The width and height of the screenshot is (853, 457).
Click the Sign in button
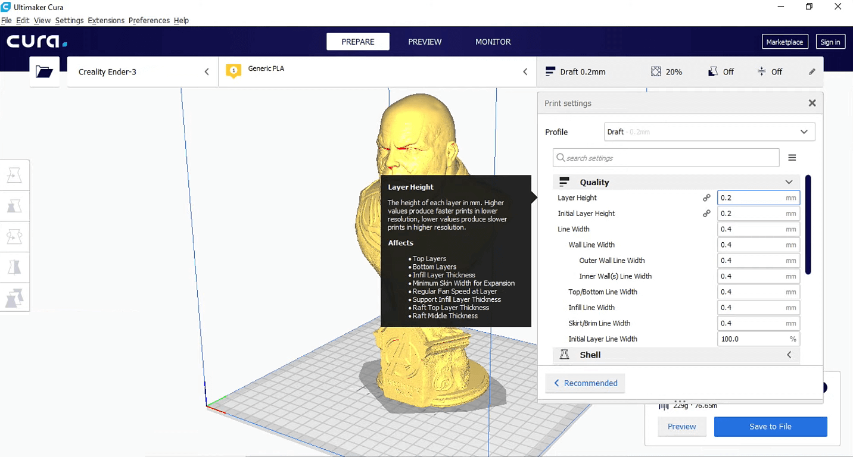coord(830,42)
